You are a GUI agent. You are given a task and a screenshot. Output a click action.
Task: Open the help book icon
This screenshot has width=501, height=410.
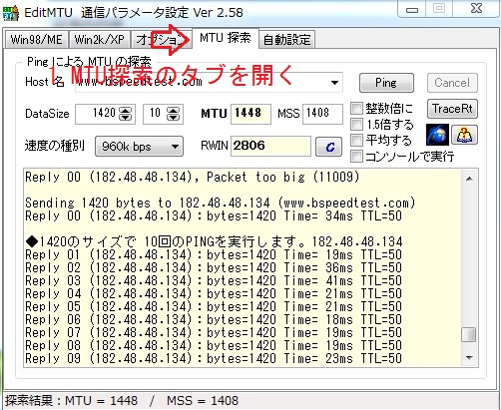tap(464, 135)
